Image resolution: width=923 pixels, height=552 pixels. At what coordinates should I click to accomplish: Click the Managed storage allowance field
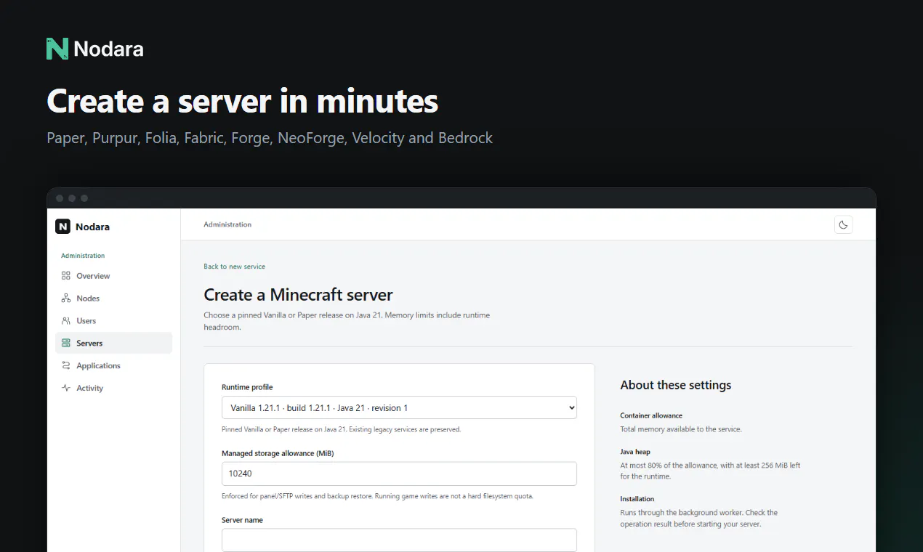pos(399,474)
